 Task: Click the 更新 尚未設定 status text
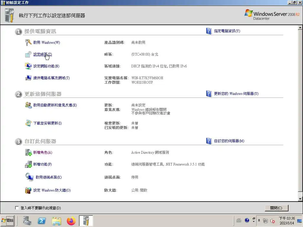[x=138, y=105]
